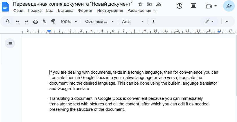Open the Вставка menu
Screen dimensions: 237x122
click(x=65, y=11)
